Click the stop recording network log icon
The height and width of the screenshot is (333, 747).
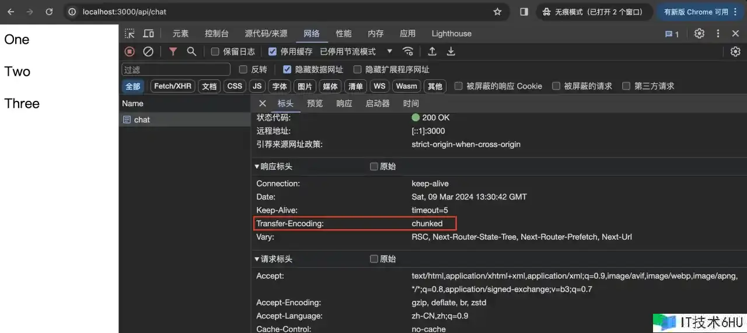[x=130, y=51]
